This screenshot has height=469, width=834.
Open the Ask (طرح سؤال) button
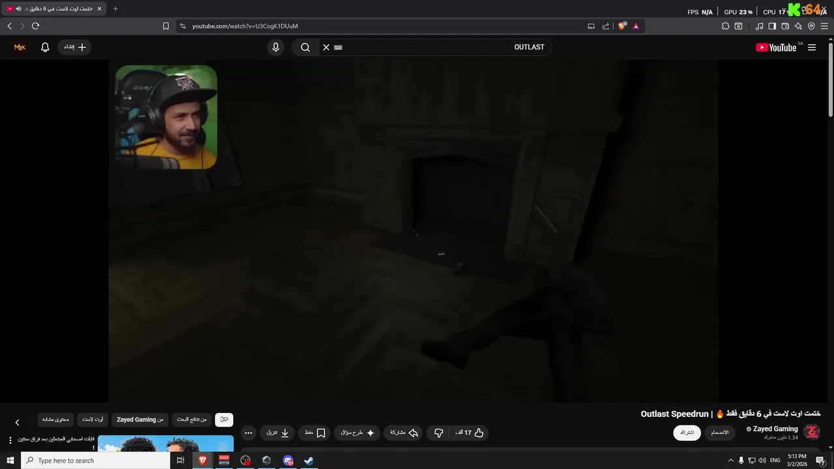(x=358, y=433)
